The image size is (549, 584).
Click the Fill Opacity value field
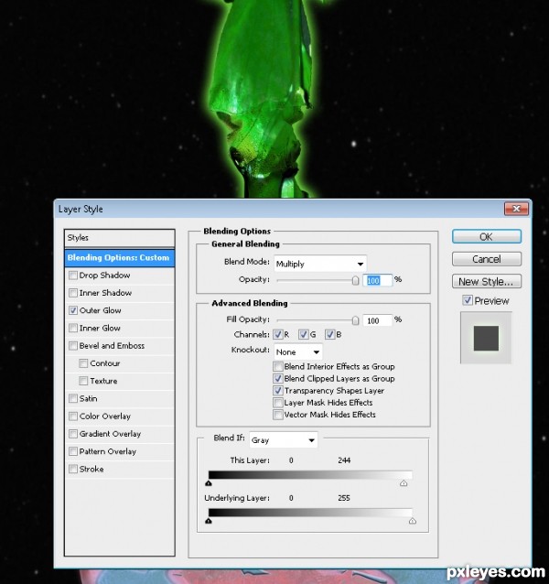[x=377, y=320]
